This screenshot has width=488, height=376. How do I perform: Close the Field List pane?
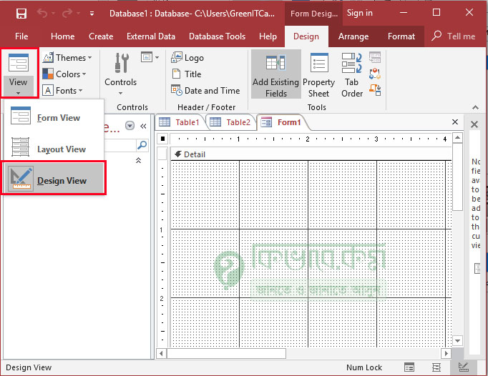[474, 124]
